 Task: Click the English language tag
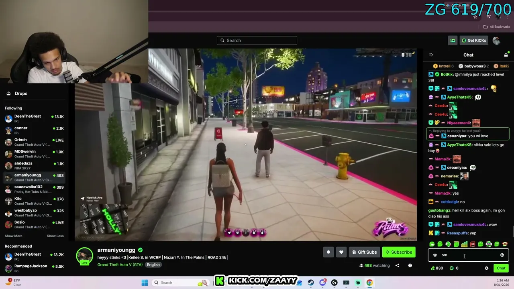[x=153, y=265]
